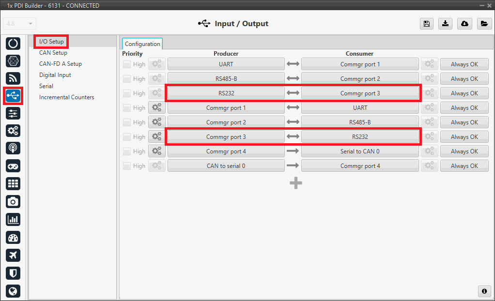Check High priority for CAN to serial 0
The image size is (495, 301).
click(x=127, y=166)
